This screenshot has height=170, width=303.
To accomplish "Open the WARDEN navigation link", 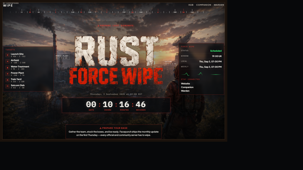I will pyautogui.click(x=219, y=5).
